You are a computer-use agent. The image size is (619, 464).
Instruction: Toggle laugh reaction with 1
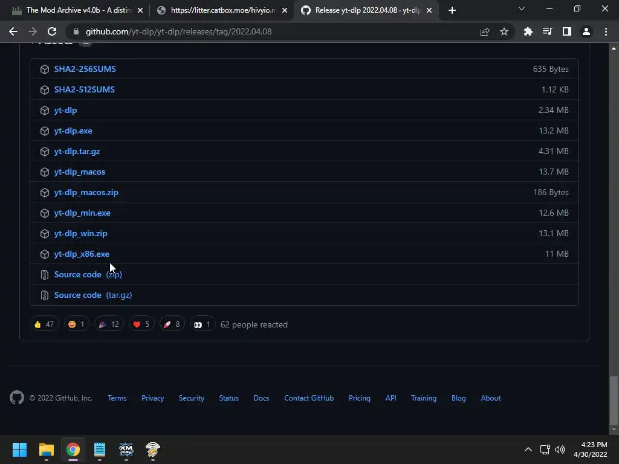77,324
